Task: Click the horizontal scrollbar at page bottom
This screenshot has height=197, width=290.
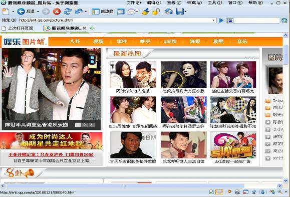Action: click(125, 185)
